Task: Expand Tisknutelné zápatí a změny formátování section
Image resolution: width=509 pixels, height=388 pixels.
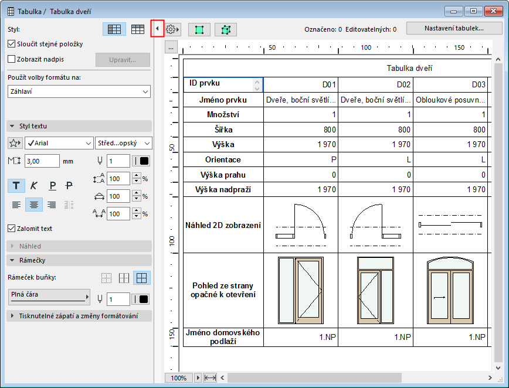Action: (x=79, y=316)
